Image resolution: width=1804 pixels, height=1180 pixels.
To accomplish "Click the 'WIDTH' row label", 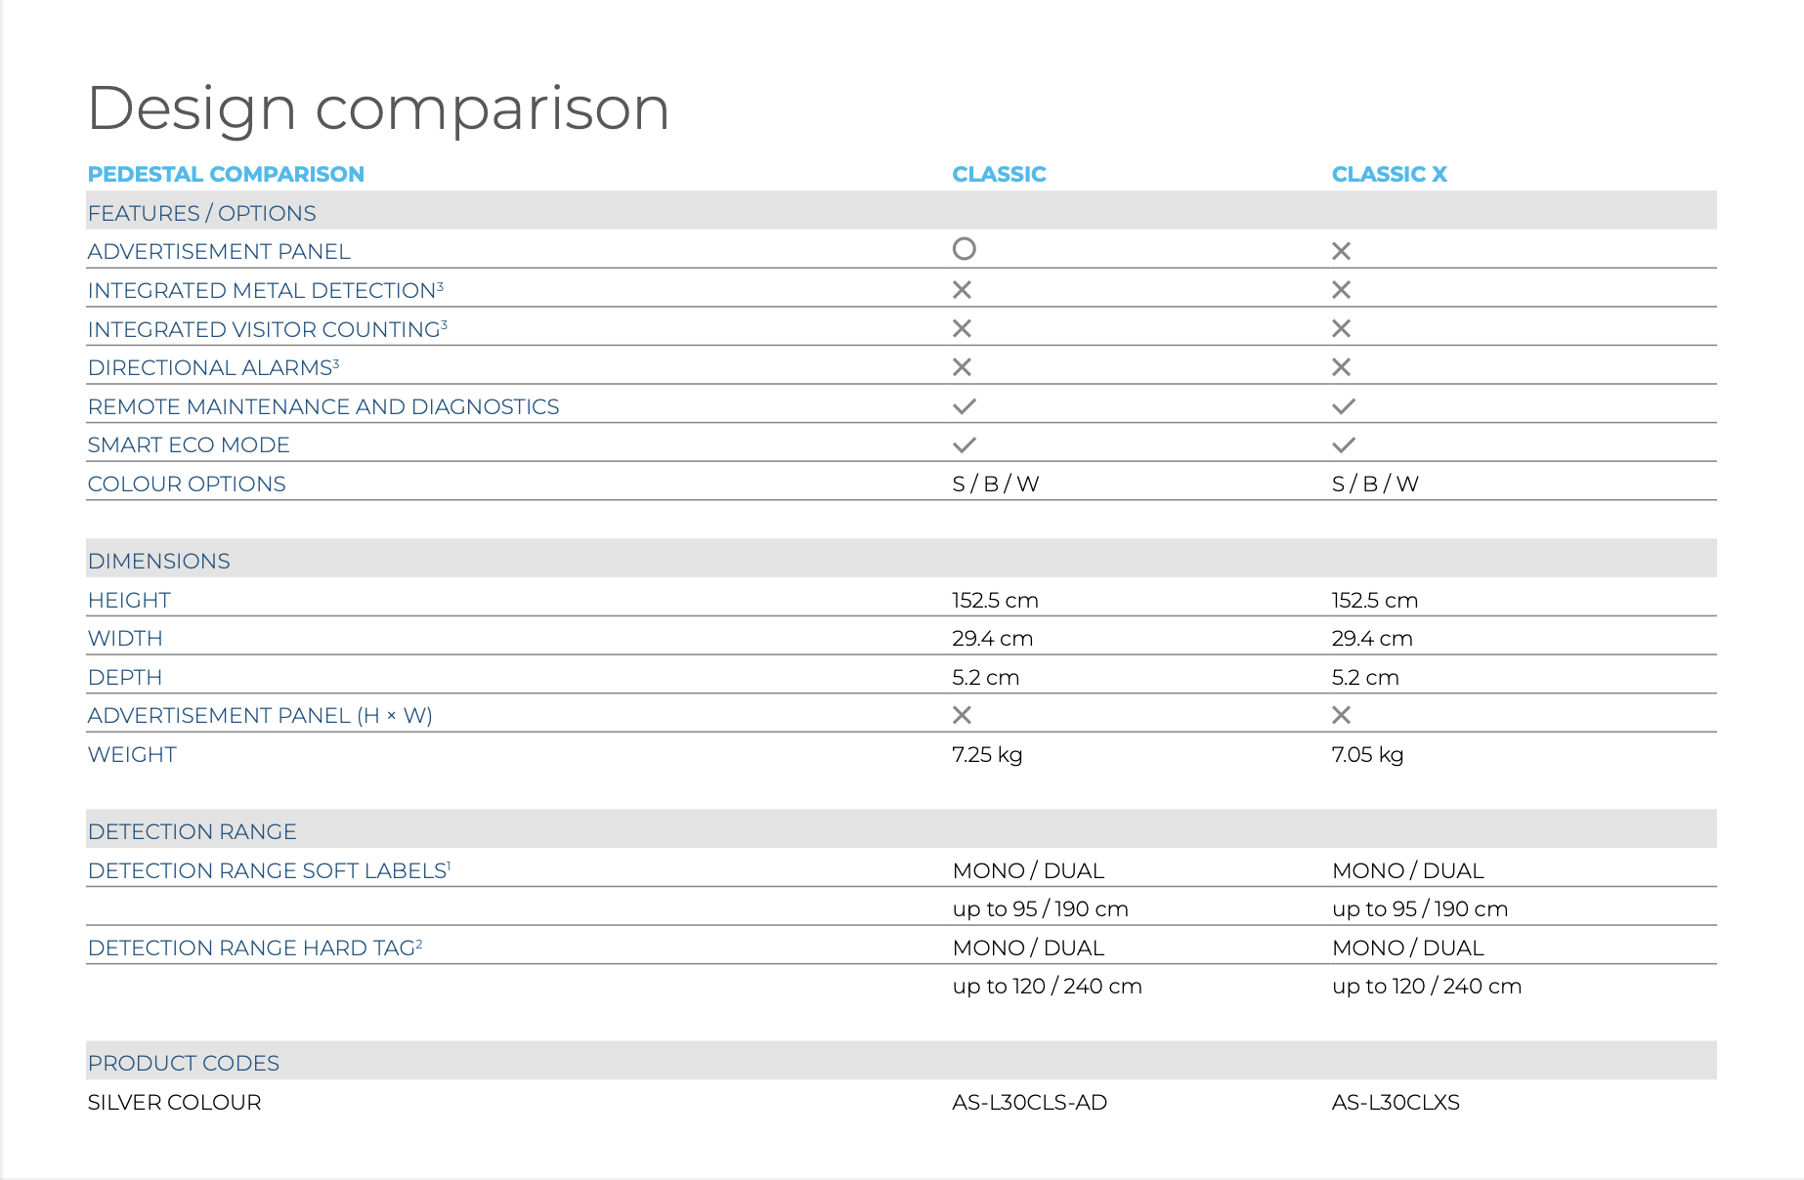I will (125, 639).
